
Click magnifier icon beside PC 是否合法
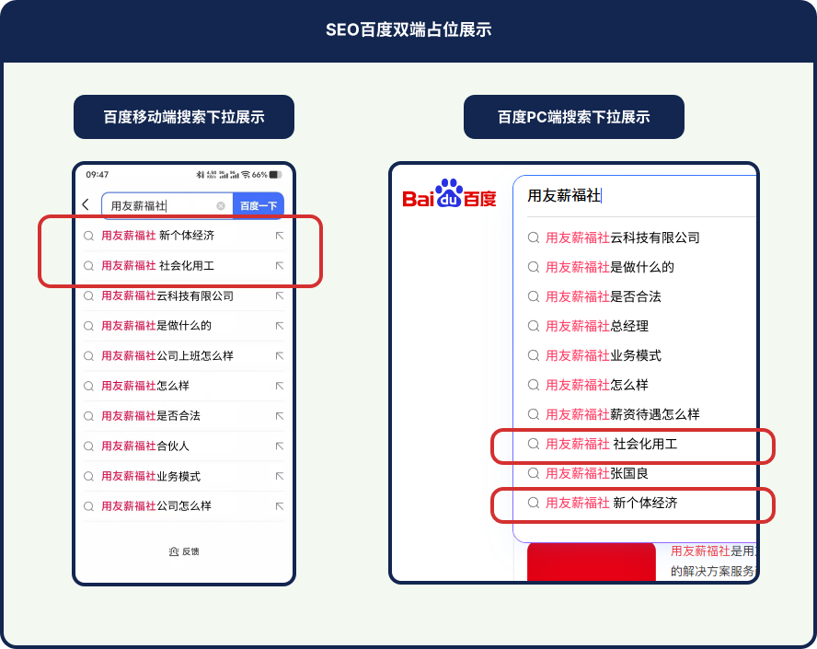(533, 296)
